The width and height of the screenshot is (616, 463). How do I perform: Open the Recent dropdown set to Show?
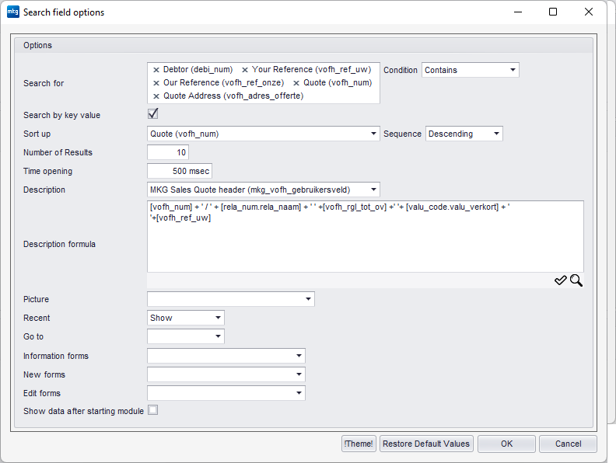tap(185, 318)
